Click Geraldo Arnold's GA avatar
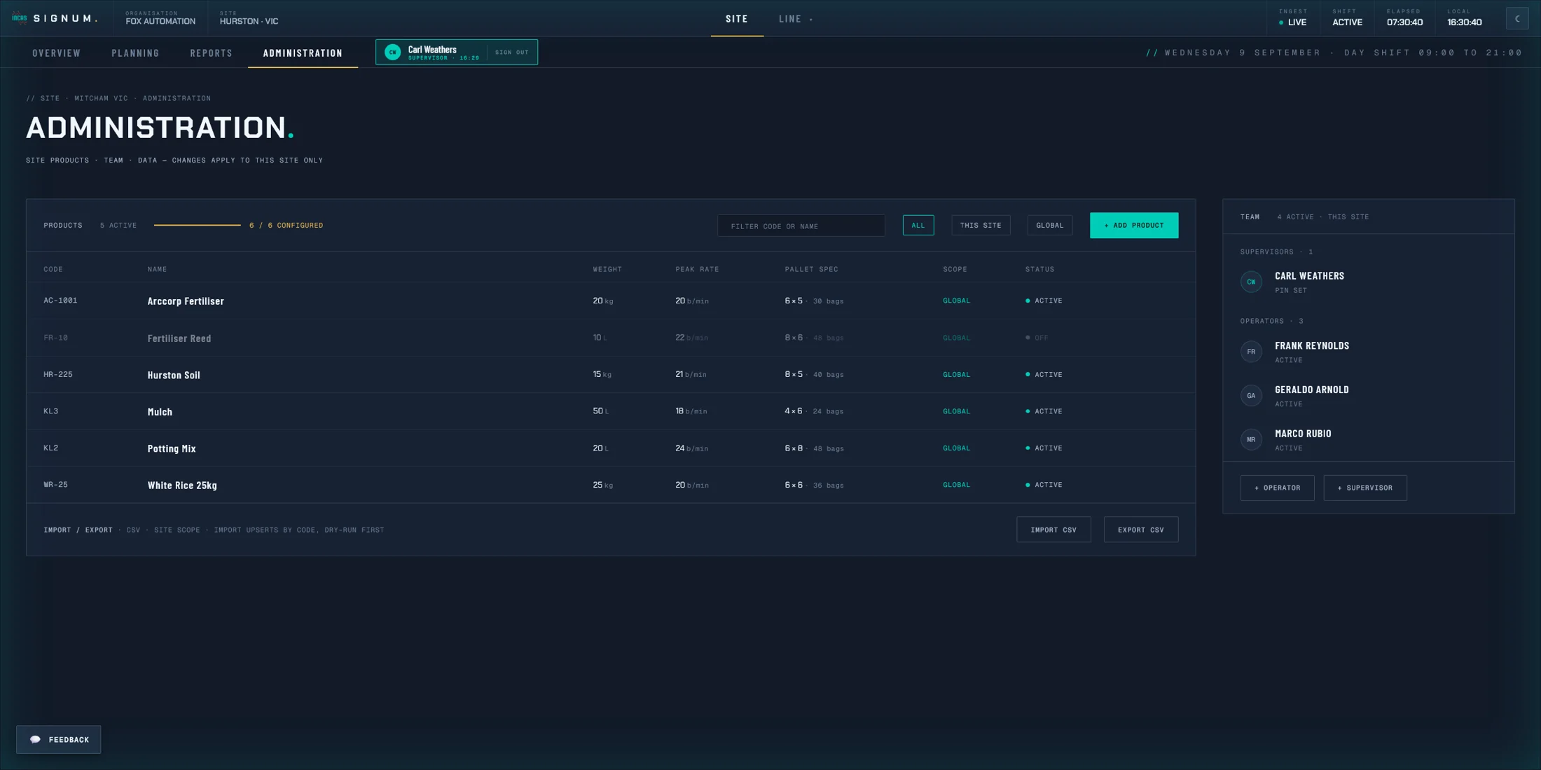 1251,396
